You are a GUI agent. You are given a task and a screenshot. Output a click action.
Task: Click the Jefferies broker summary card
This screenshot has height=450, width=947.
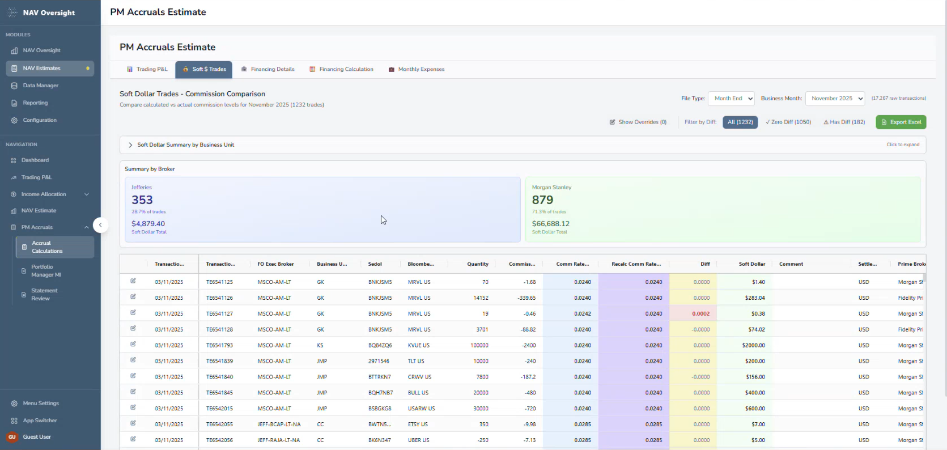click(x=322, y=210)
